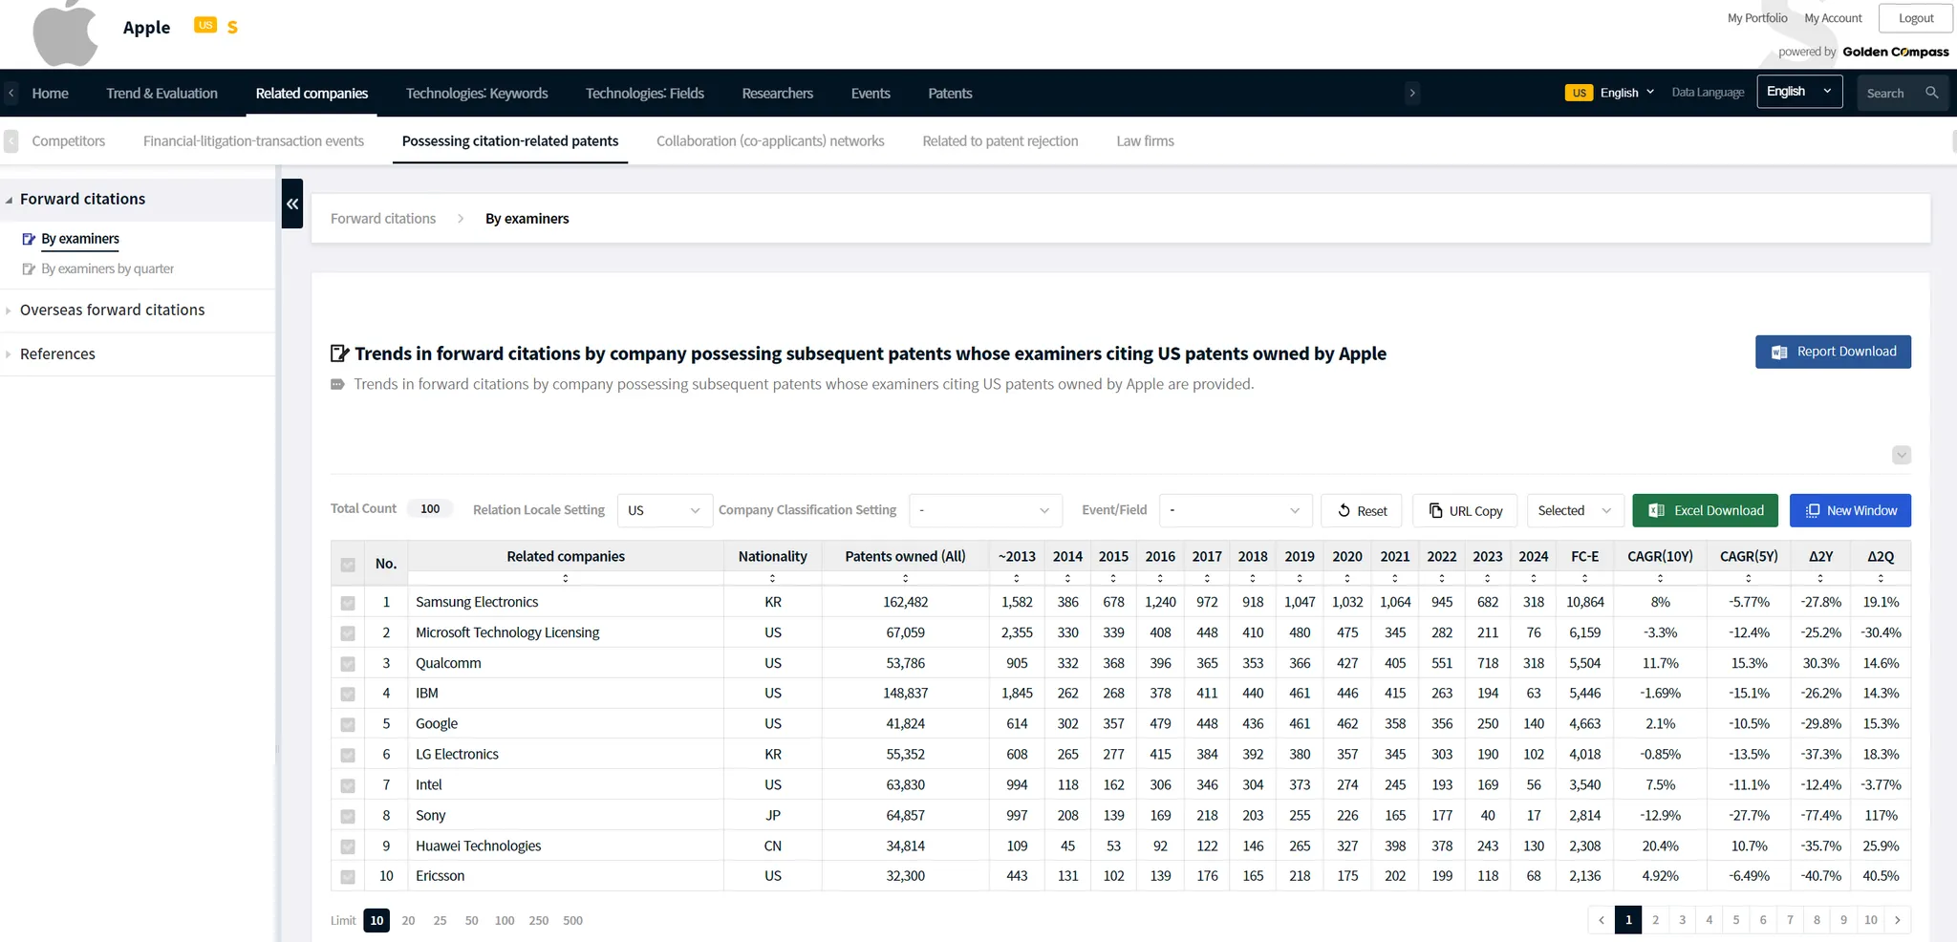Image resolution: width=1957 pixels, height=942 pixels.
Task: Collapse the sidebar with double-chevron icon
Action: [292, 203]
